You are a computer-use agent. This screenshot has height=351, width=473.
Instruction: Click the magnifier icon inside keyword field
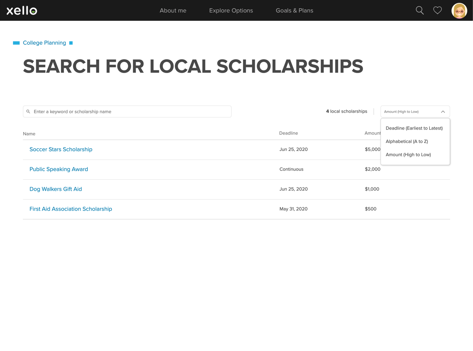tap(28, 111)
